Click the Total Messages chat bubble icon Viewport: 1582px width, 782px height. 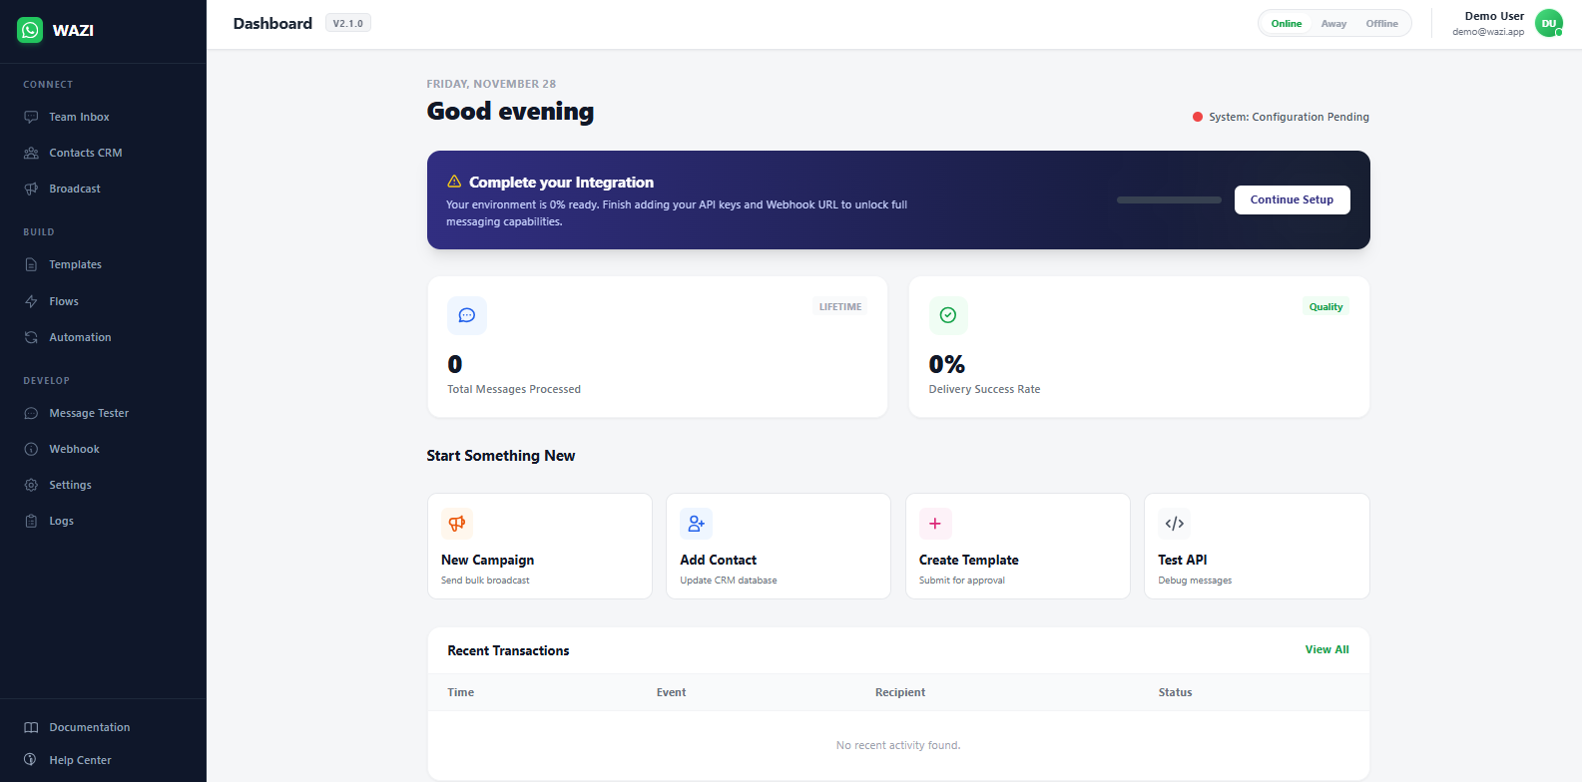[467, 315]
